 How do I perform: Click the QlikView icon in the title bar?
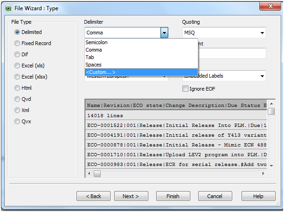[8, 7]
